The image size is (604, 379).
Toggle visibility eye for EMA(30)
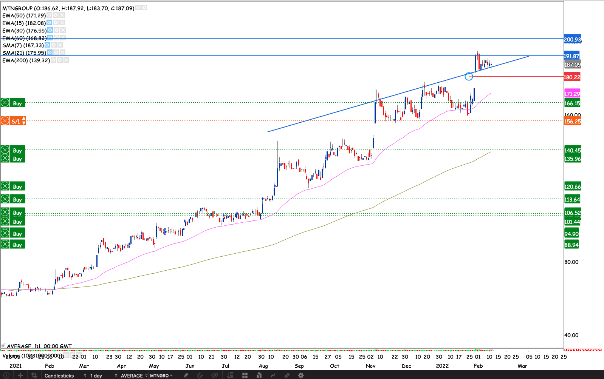[x=50, y=30]
